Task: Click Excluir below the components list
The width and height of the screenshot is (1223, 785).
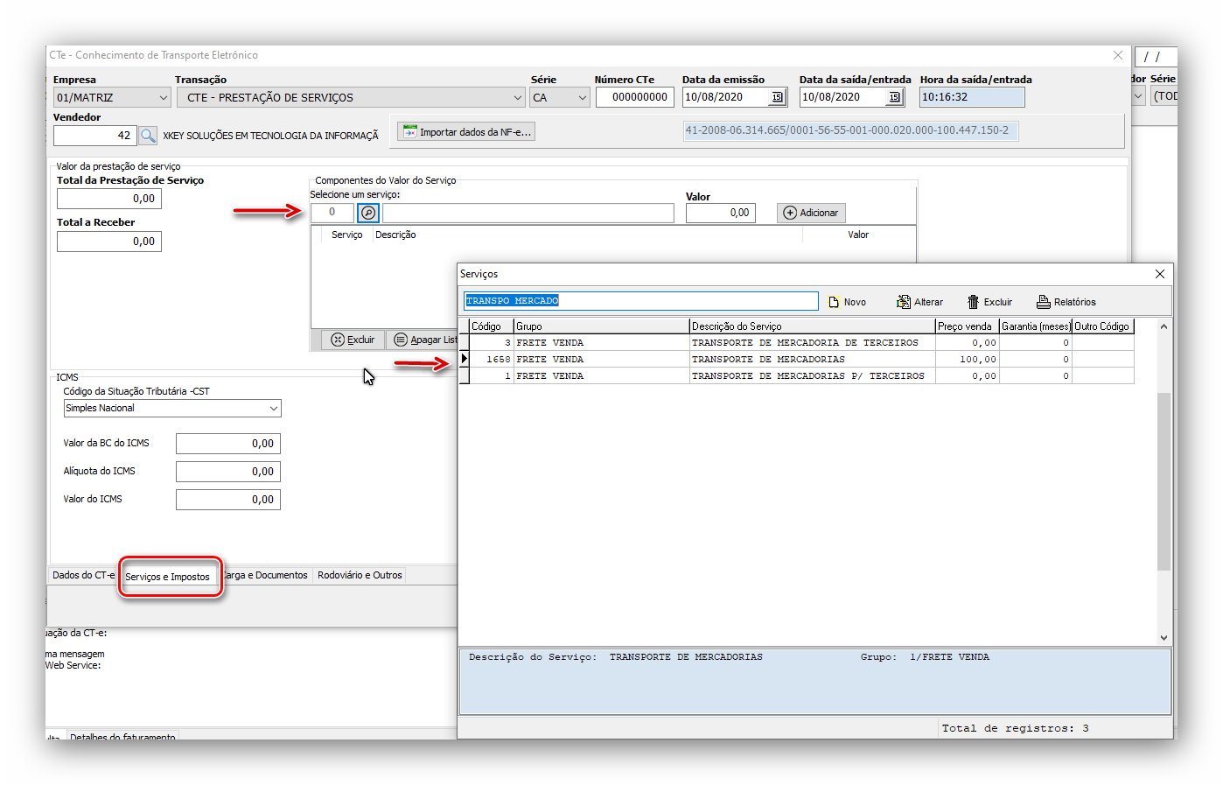Action: click(x=353, y=340)
